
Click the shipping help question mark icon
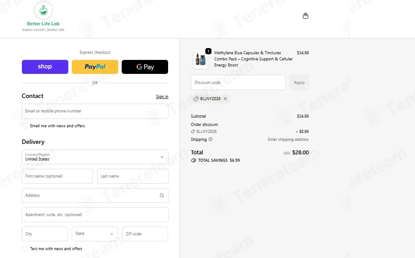pos(211,139)
